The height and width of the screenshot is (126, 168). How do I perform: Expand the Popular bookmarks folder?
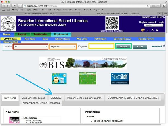98,10
